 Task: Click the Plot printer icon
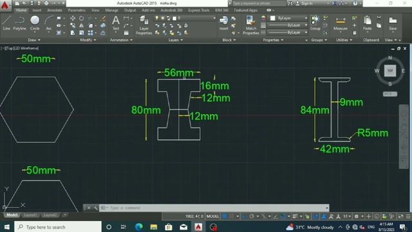coord(46,3)
